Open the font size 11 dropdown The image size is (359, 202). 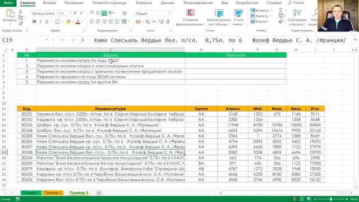point(70,13)
